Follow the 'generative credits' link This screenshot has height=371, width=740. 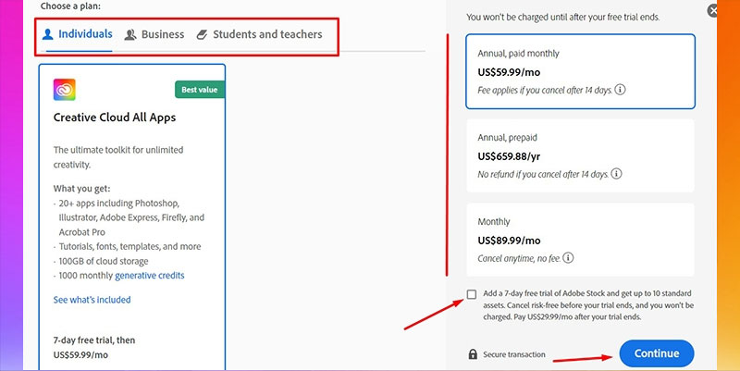[152, 275]
